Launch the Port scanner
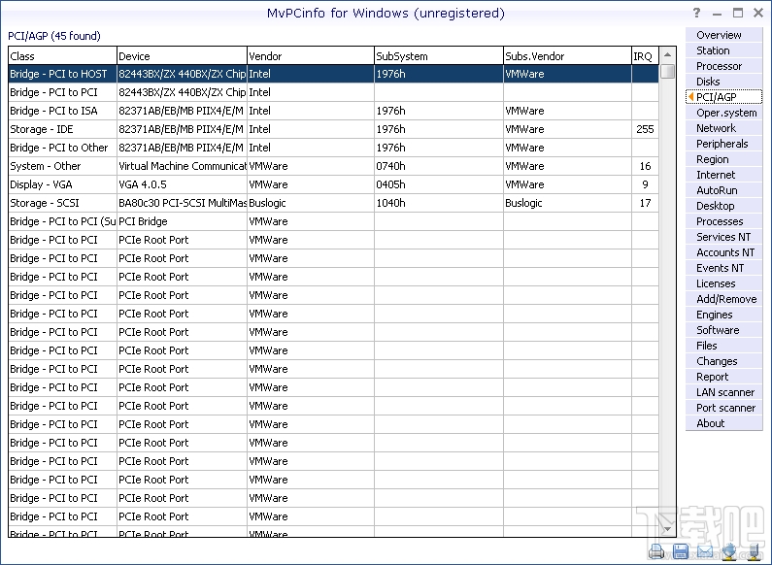Screen dimensions: 772x565 click(725, 408)
